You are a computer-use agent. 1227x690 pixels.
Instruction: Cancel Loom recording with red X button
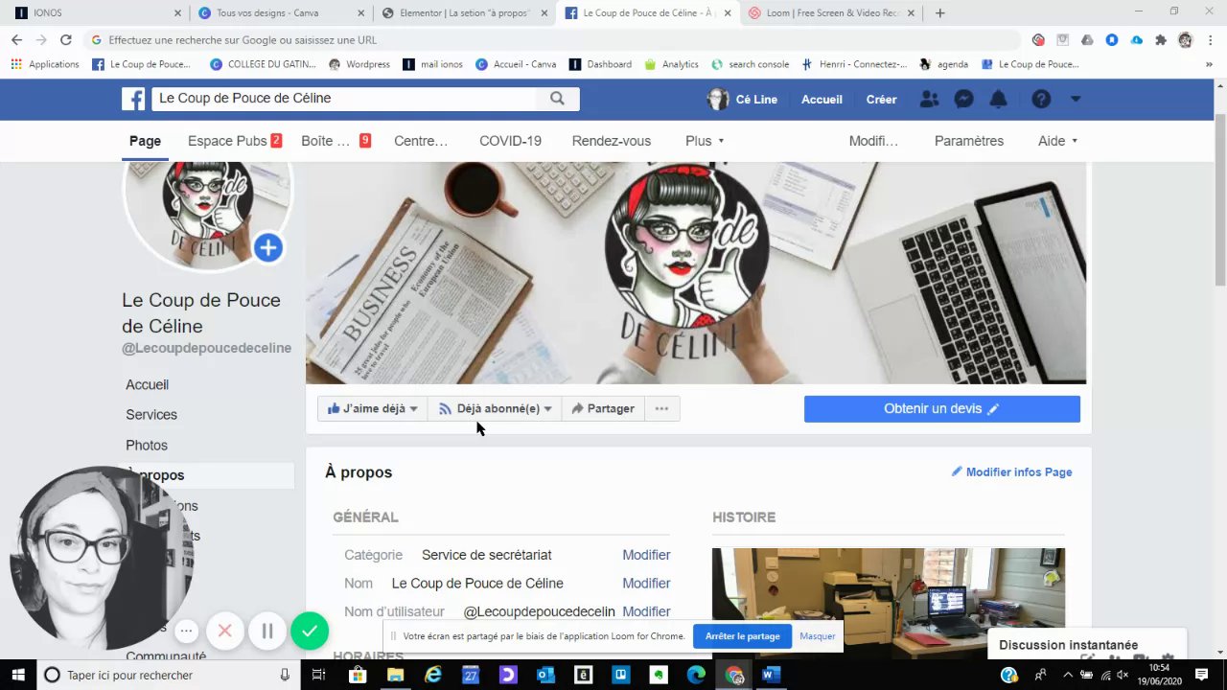click(225, 631)
